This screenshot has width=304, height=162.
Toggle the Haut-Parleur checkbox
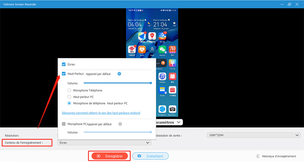point(64,74)
